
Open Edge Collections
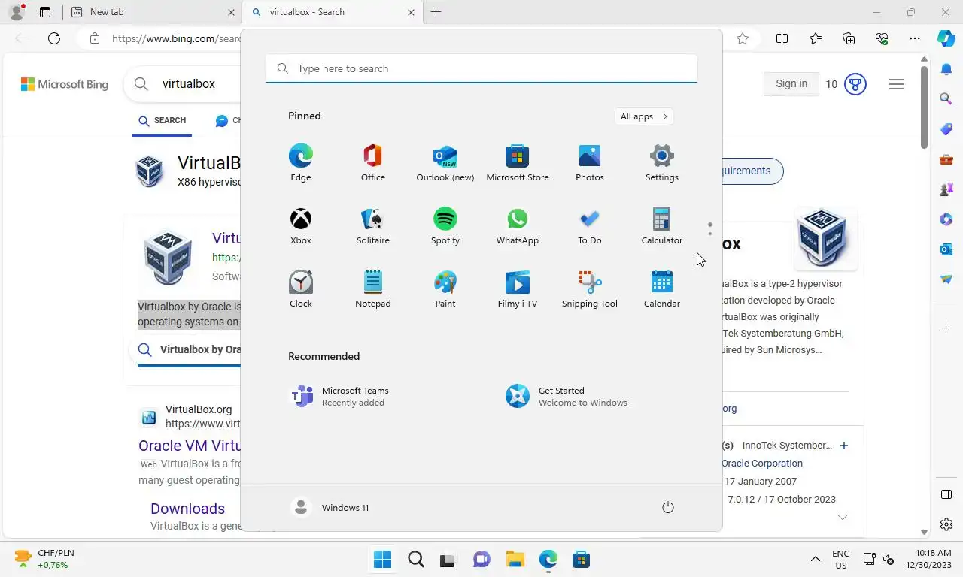(x=849, y=38)
